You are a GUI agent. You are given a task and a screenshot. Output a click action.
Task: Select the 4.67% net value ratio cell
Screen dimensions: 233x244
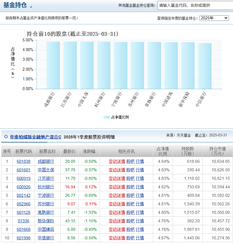(163, 238)
